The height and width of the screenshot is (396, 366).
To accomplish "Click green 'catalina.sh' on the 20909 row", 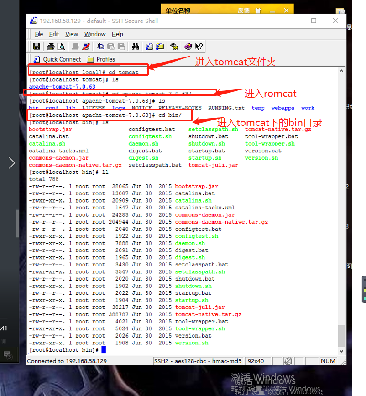I will 193,201.
